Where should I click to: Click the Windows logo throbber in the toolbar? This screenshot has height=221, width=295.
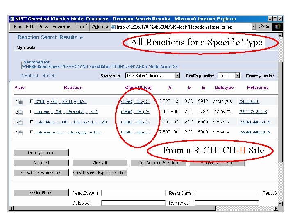click(277, 27)
